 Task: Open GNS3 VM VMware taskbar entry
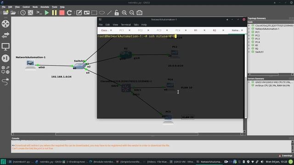click(x=182, y=162)
